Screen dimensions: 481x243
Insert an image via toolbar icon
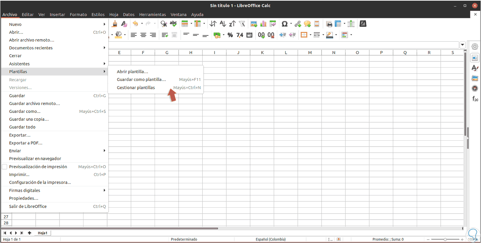click(254, 24)
